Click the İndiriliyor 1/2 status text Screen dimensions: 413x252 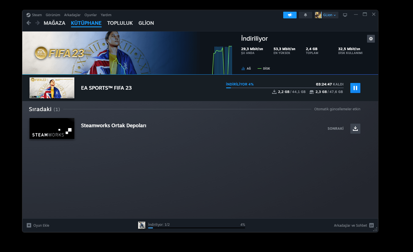click(159, 225)
